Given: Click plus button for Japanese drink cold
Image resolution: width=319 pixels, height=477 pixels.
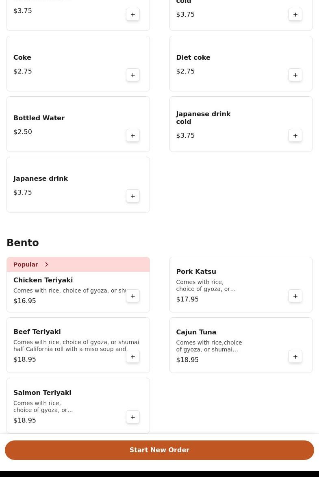Looking at the screenshot, I should click(295, 136).
